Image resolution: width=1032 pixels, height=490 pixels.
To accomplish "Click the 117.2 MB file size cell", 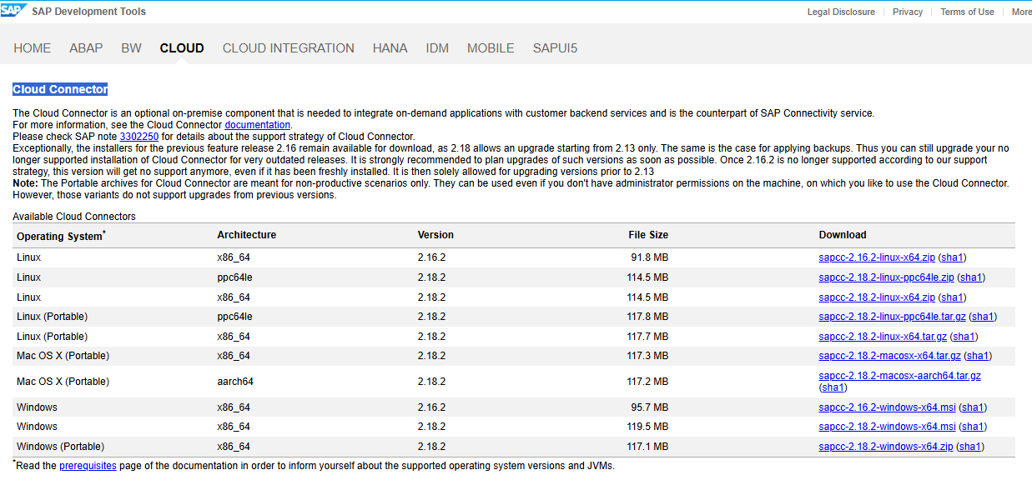I will [x=647, y=382].
